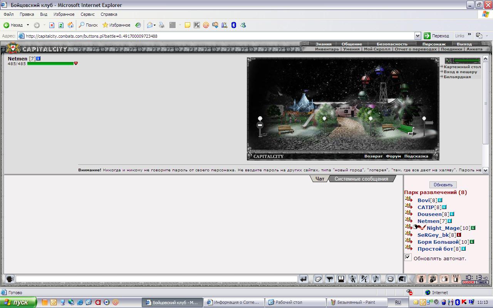
Task: Click the RU language indicator in taskbar
Action: tap(398, 303)
